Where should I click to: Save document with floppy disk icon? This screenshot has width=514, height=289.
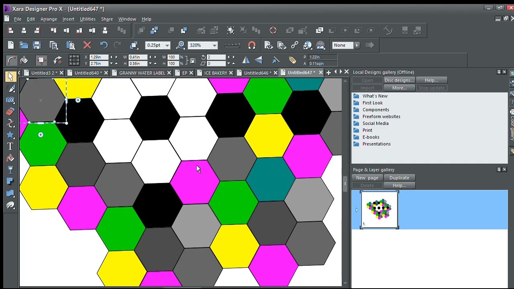point(37,45)
